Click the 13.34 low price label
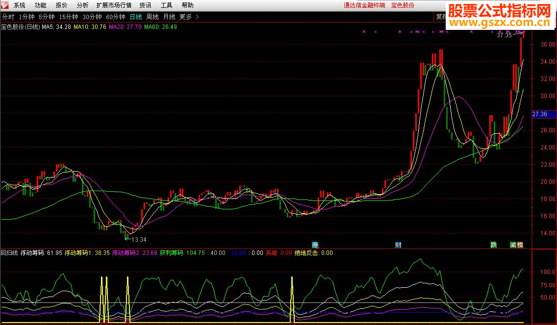 [x=139, y=239]
